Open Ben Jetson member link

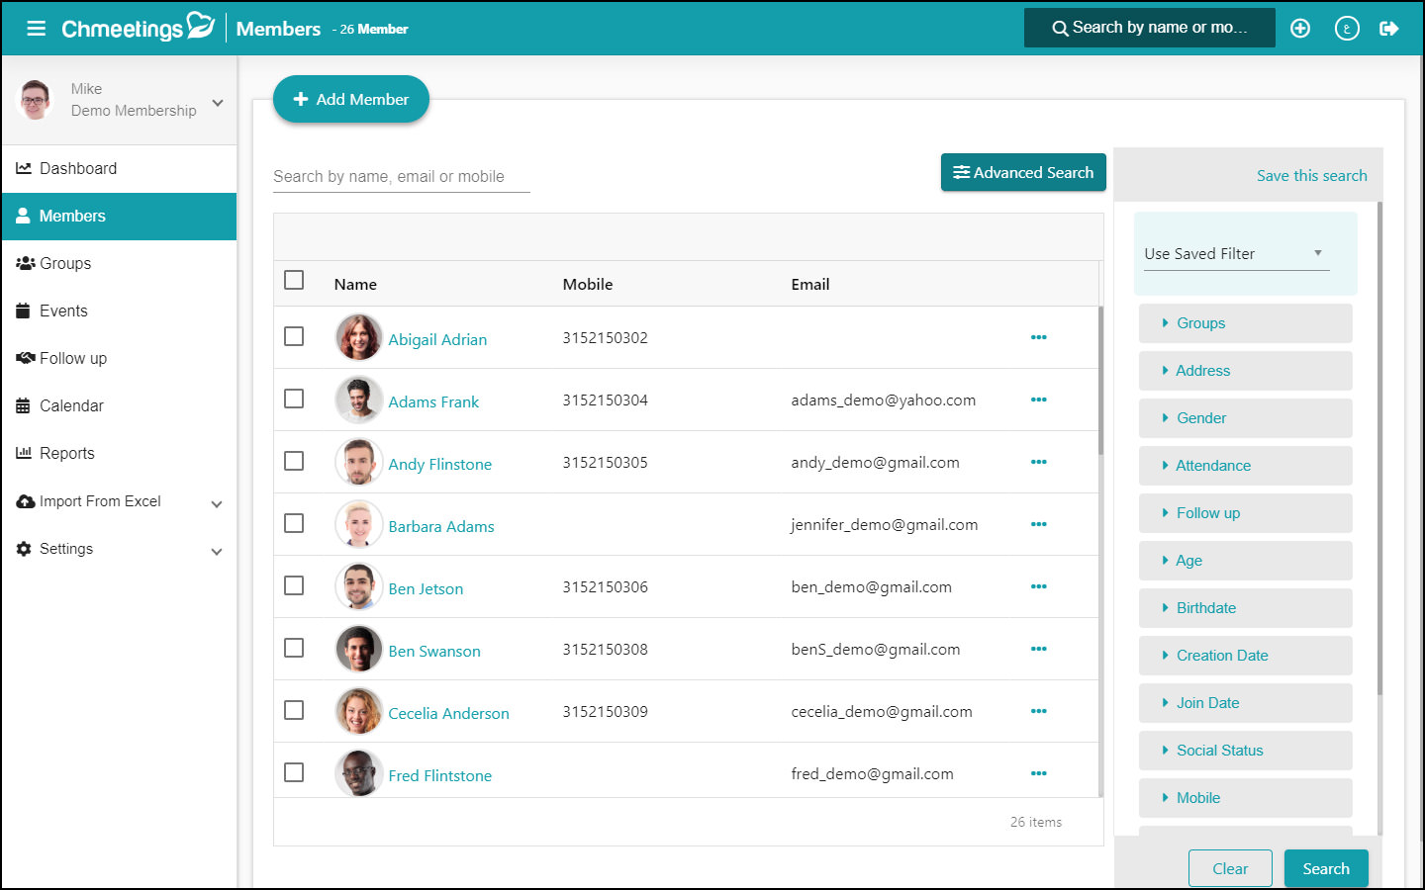(x=426, y=588)
